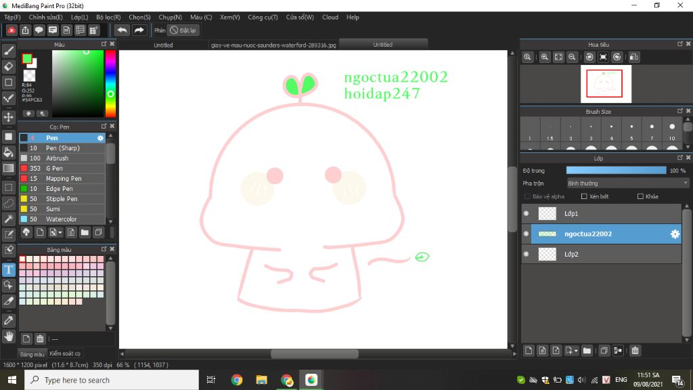Zoom in on the navigator panel
This screenshot has height=390, width=693.
click(545, 57)
